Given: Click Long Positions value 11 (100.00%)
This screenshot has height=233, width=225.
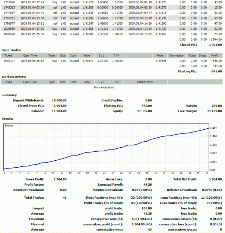Looking at the screenshot, I should click(211, 198).
